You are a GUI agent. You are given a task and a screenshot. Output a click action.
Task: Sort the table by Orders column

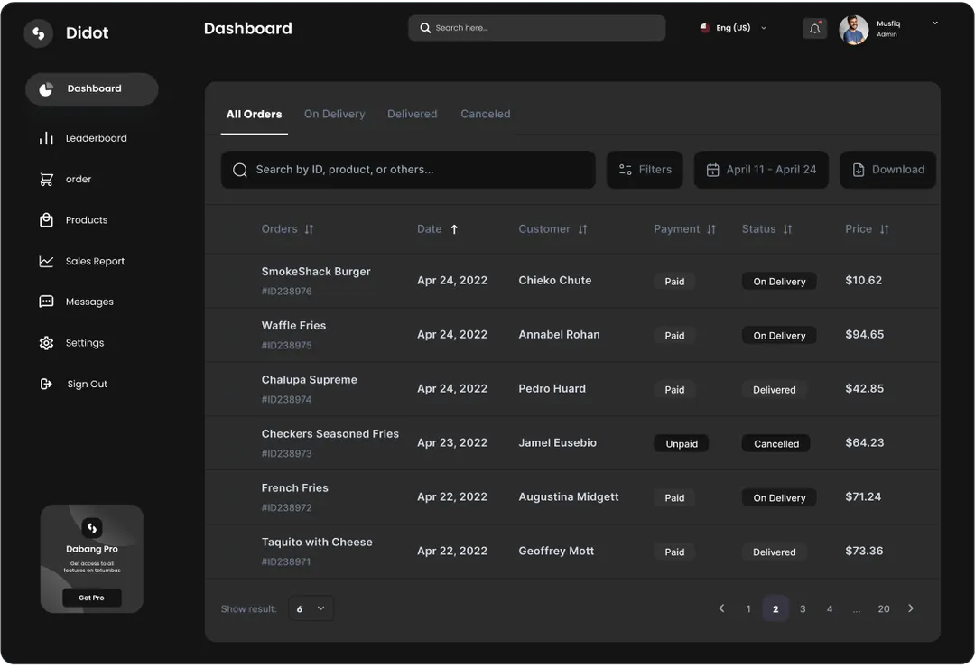pos(309,229)
